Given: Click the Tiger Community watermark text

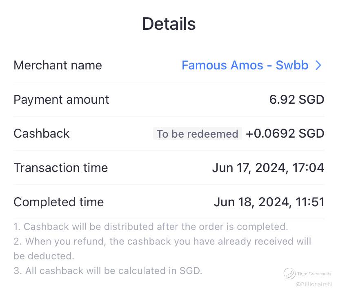Looking at the screenshot, I should 314,274.
